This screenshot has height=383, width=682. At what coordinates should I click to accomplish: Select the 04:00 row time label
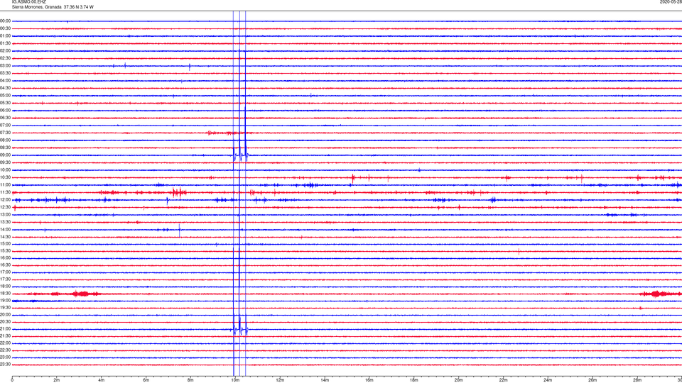pyautogui.click(x=5, y=81)
